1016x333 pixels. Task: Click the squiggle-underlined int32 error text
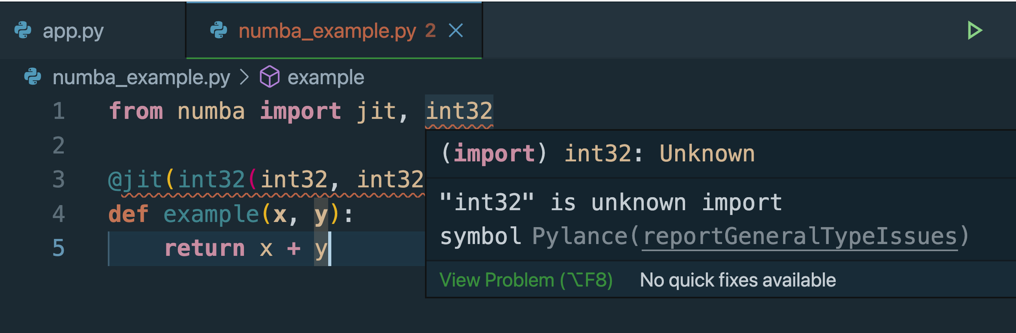point(460,111)
